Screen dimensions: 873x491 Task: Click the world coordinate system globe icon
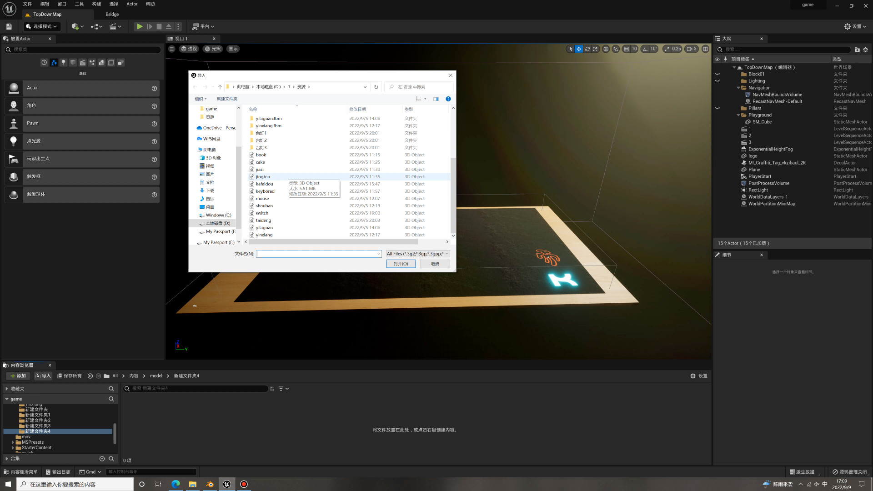pos(606,49)
